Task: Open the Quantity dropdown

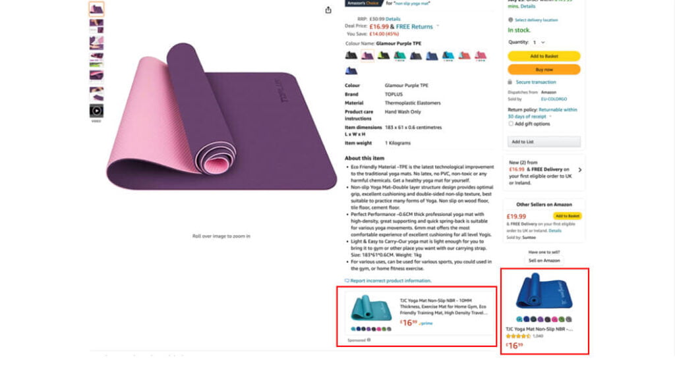Action: [539, 42]
